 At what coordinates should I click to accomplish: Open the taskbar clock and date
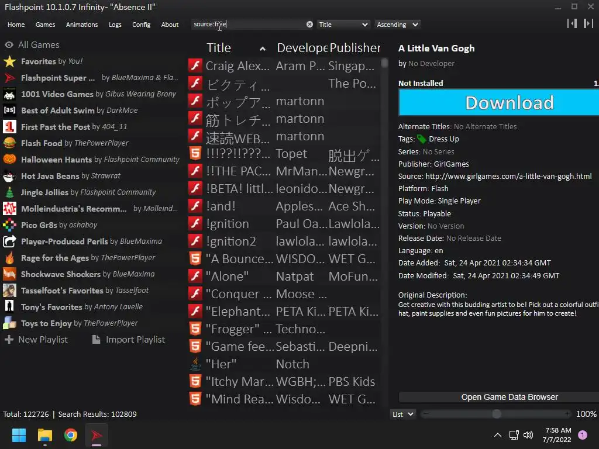pyautogui.click(x=557, y=435)
